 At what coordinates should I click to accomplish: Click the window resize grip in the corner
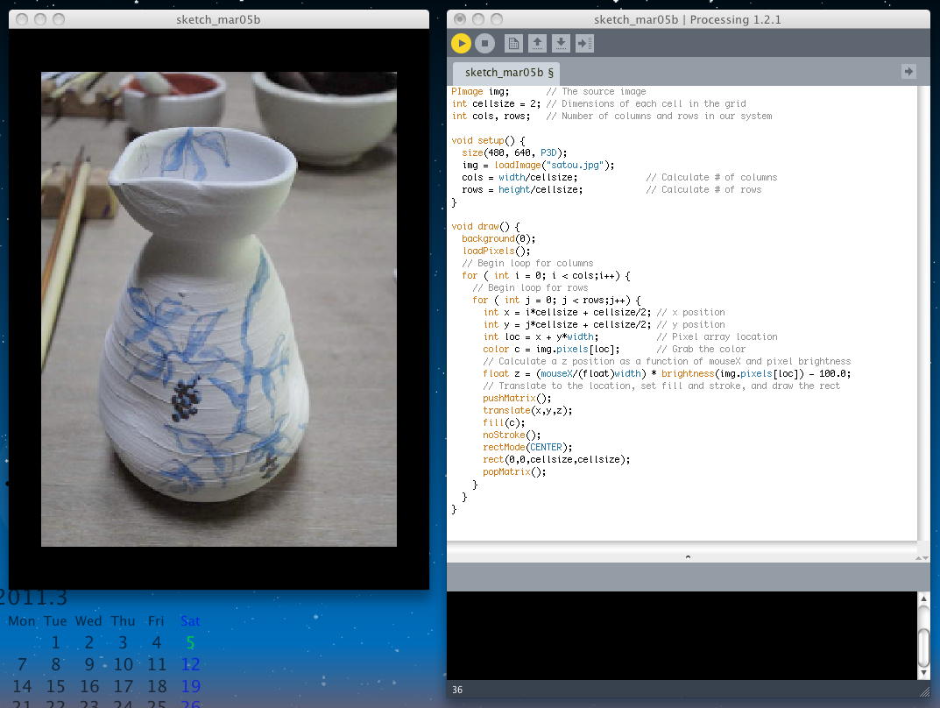click(924, 691)
